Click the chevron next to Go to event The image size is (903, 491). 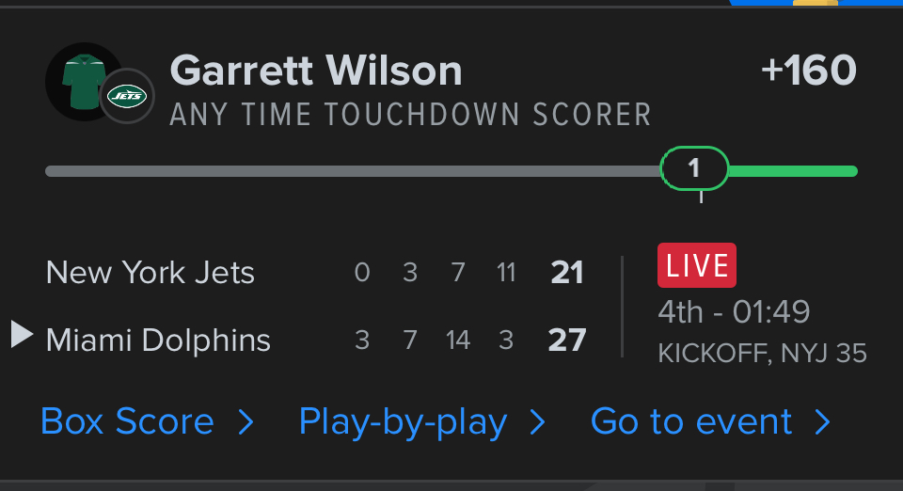pos(823,422)
